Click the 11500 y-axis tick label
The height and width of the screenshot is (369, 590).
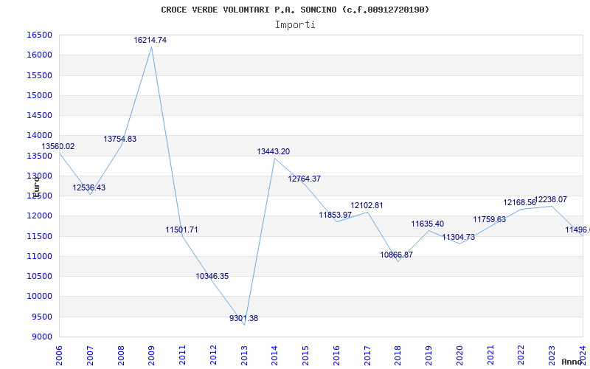(x=39, y=236)
